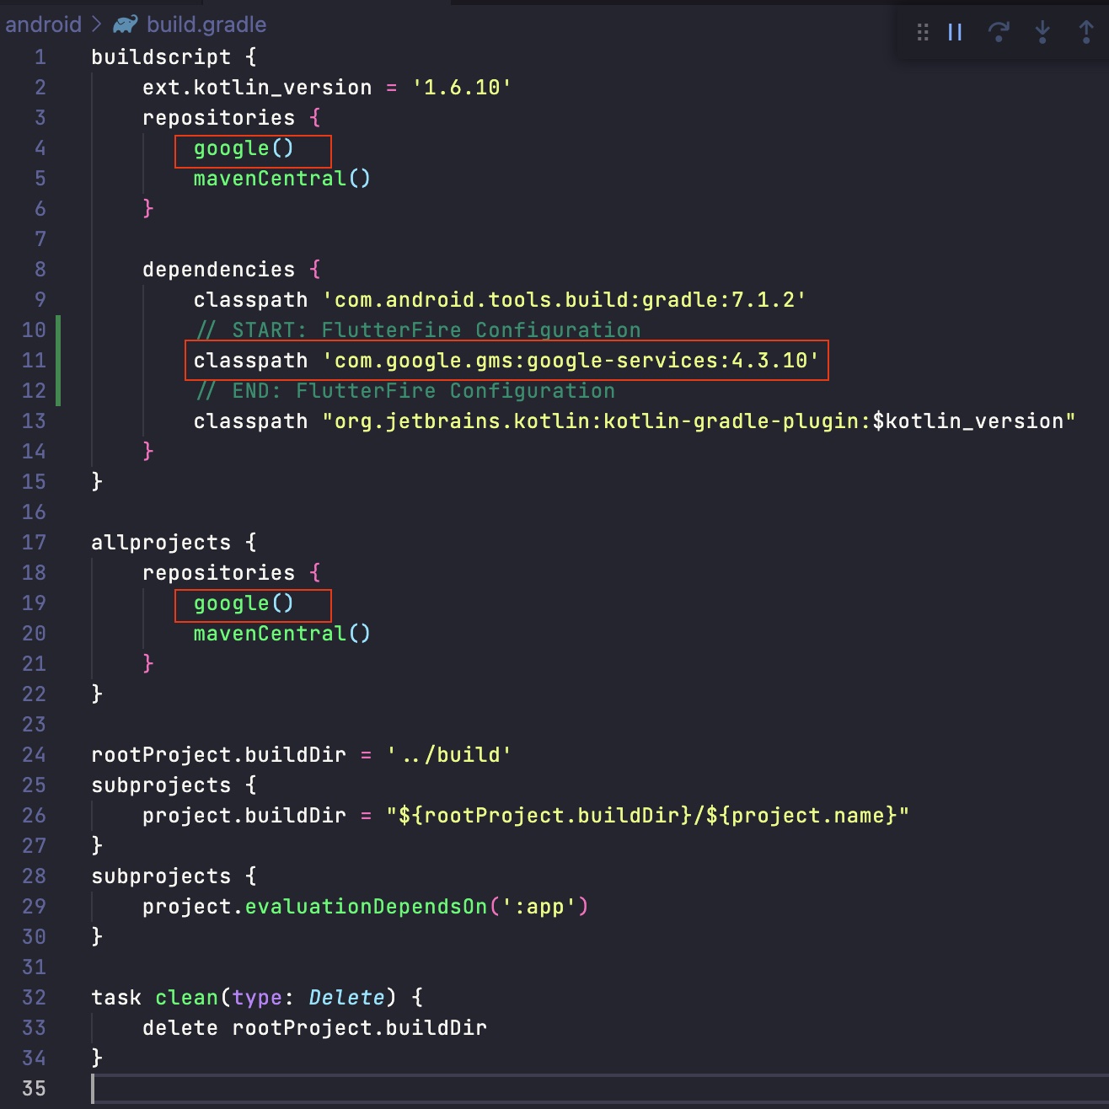The width and height of the screenshot is (1109, 1109).
Task: Click delete rootProject.buildDir on line 33
Action: click(x=315, y=1028)
